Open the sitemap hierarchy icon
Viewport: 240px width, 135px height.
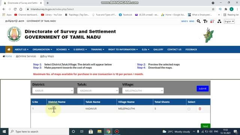point(219,21)
